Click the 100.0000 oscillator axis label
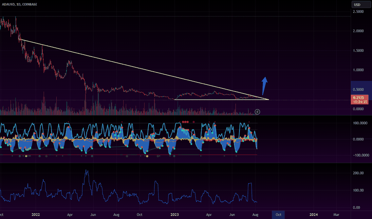 360,123
